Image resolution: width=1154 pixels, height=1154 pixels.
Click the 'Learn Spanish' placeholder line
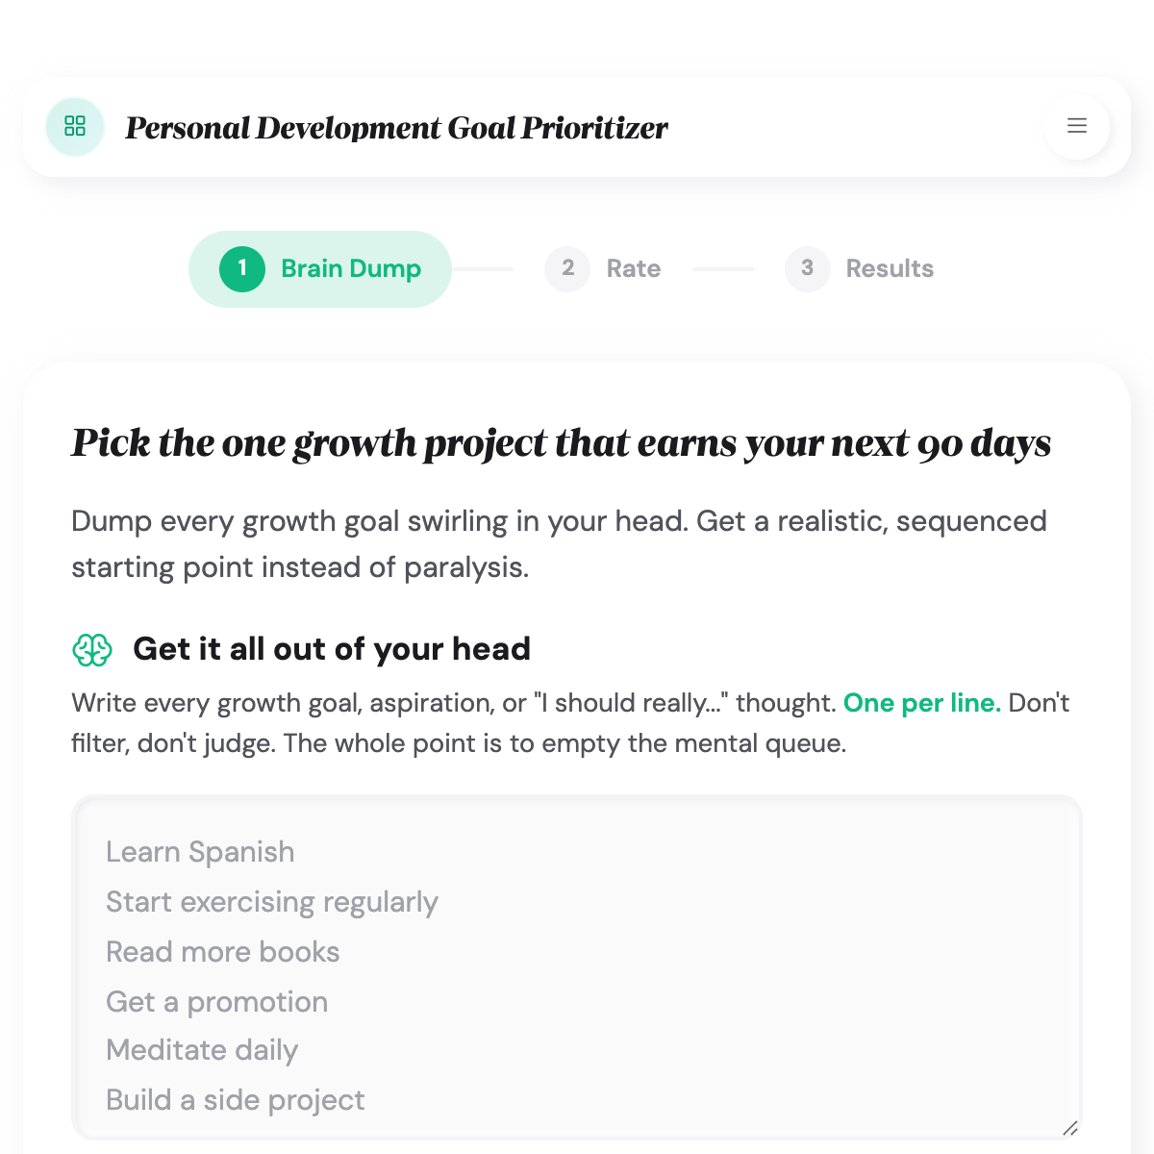pos(200,852)
